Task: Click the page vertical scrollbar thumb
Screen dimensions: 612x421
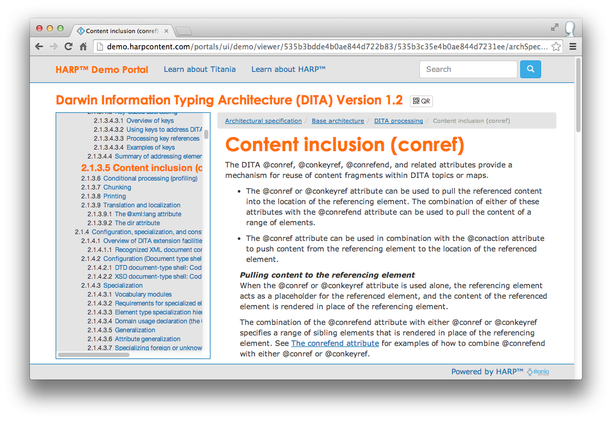Action: (578, 95)
